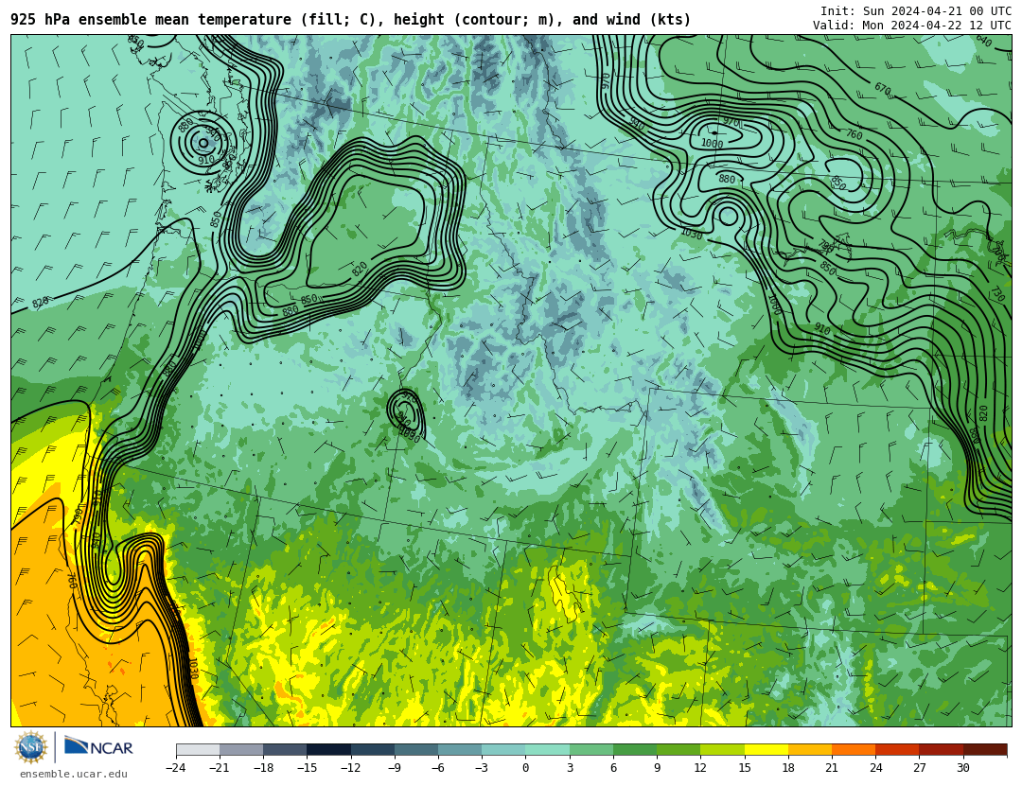Click the colorbar swatch between -3 and 0

503,749
